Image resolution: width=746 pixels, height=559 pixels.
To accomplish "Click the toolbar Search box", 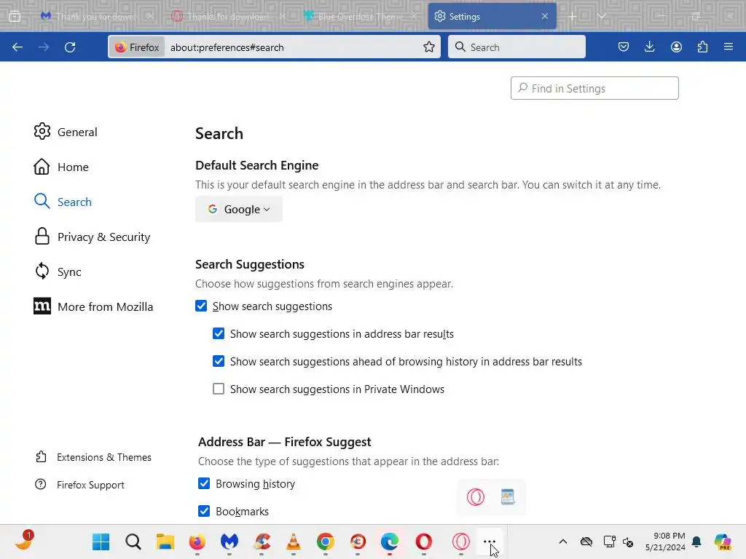I will [x=517, y=47].
